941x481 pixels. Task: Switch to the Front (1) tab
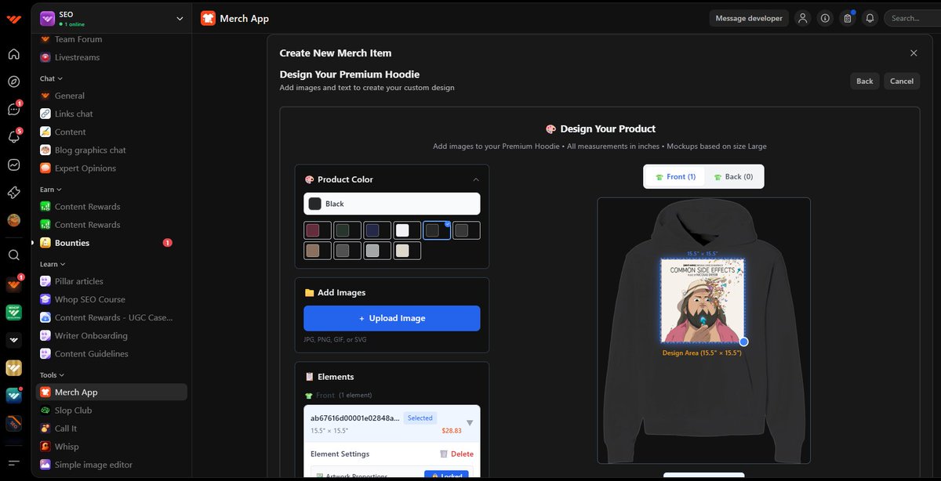coord(675,176)
